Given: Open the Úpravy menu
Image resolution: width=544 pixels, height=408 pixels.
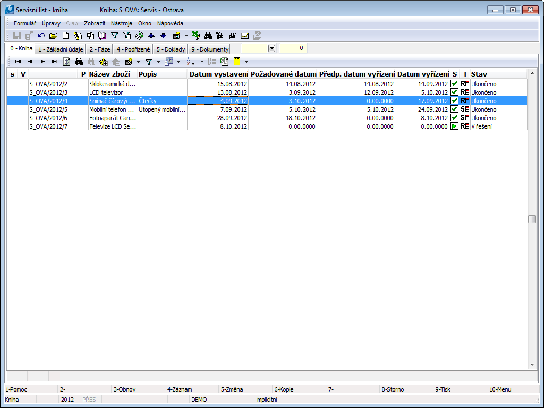Looking at the screenshot, I should click(52, 23).
